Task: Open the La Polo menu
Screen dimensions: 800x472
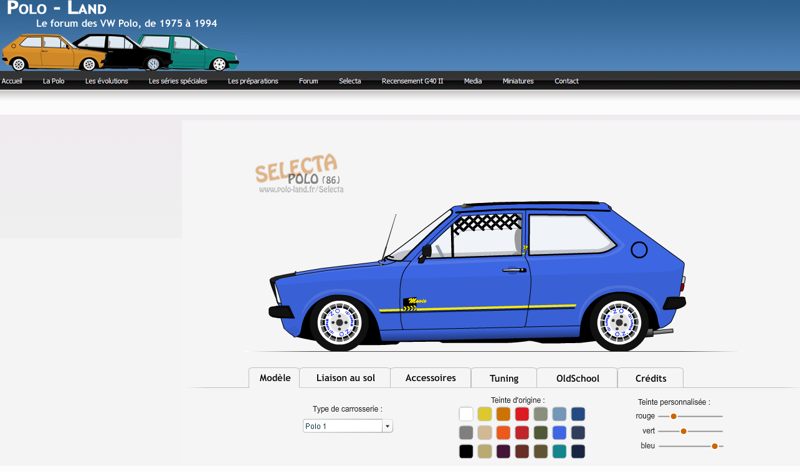Action: [54, 81]
